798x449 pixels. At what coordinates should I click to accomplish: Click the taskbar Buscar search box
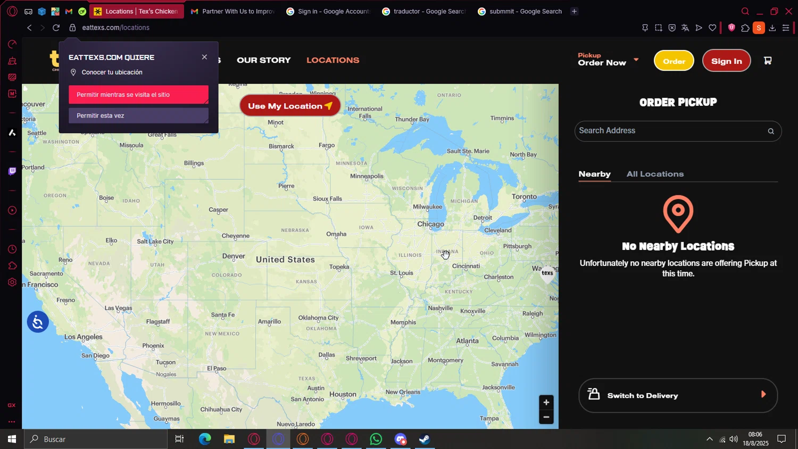point(96,439)
